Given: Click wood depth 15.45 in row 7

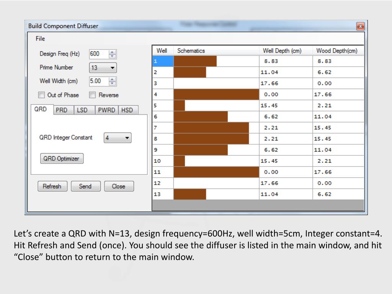Looking at the screenshot, I should click(x=338, y=128).
